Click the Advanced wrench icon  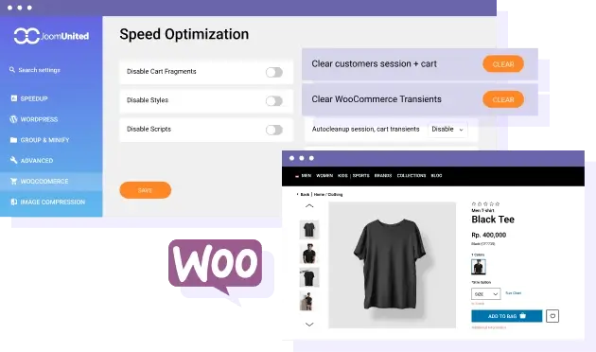13,161
